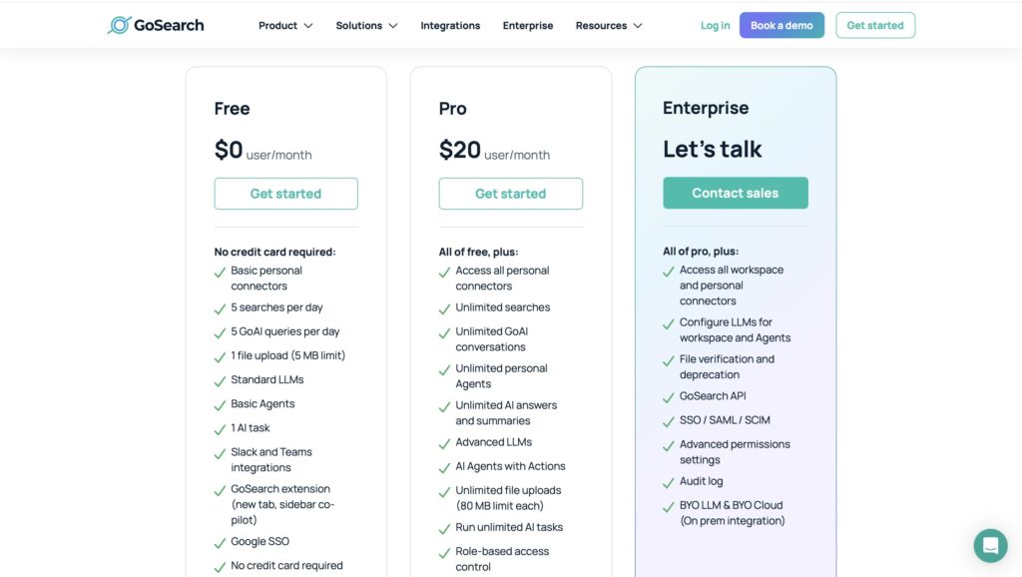Click Get started under the Free plan
The width and height of the screenshot is (1022, 577).
[285, 193]
